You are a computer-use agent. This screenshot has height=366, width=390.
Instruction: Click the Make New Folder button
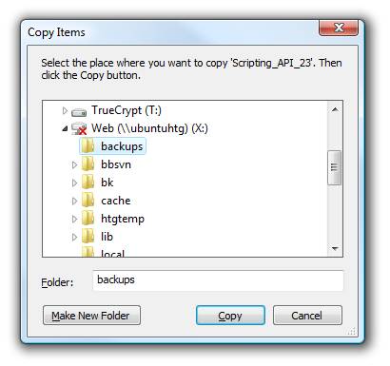click(x=91, y=316)
